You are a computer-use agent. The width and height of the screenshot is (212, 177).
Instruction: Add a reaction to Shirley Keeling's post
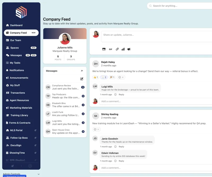(x=96, y=129)
